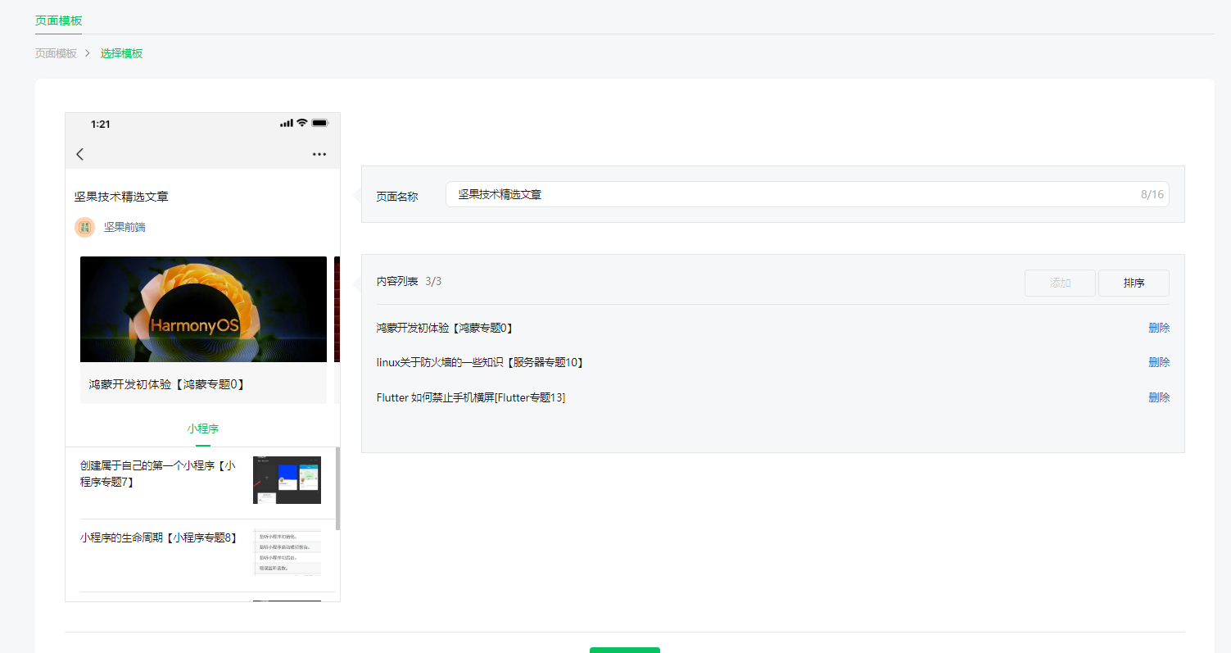This screenshot has height=653, width=1231.
Task: Delete the Flutter 禁止手机横屏 entry
Action: pos(1159,397)
